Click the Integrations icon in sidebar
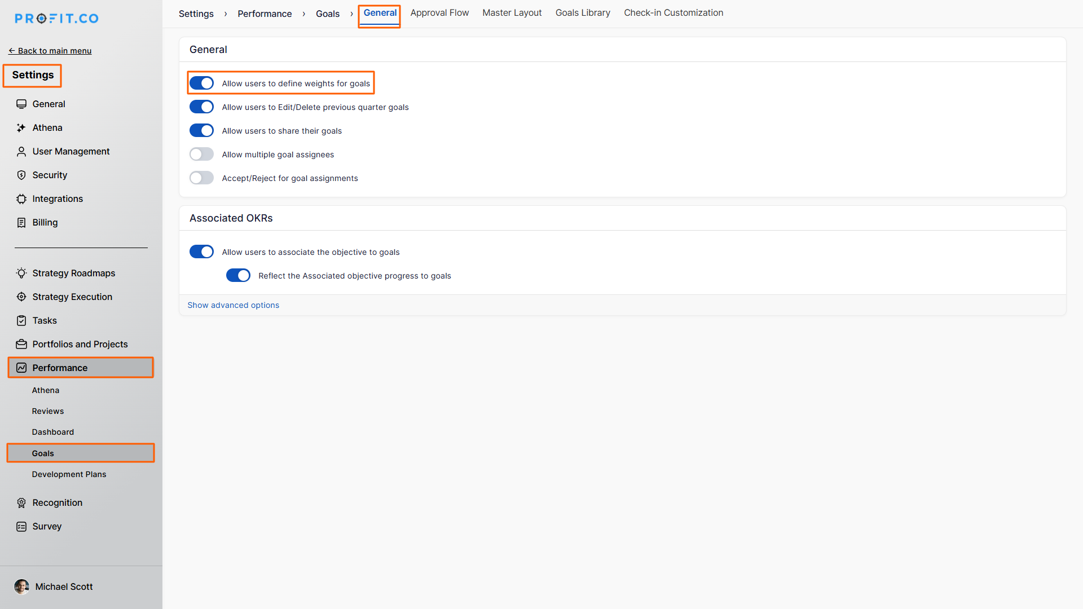Viewport: 1083px width, 609px height. pos(21,199)
